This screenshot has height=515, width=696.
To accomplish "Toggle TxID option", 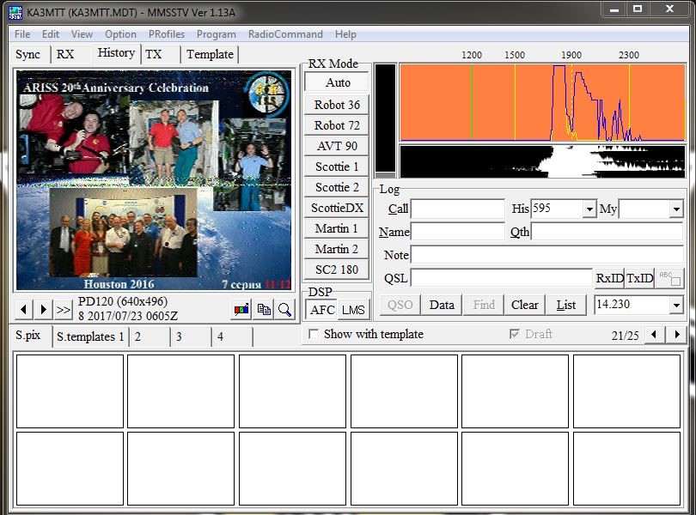I will (639, 278).
